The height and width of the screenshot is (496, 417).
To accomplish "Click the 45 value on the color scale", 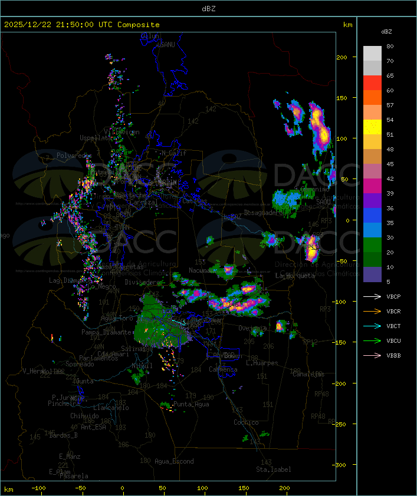I will click(x=390, y=164).
